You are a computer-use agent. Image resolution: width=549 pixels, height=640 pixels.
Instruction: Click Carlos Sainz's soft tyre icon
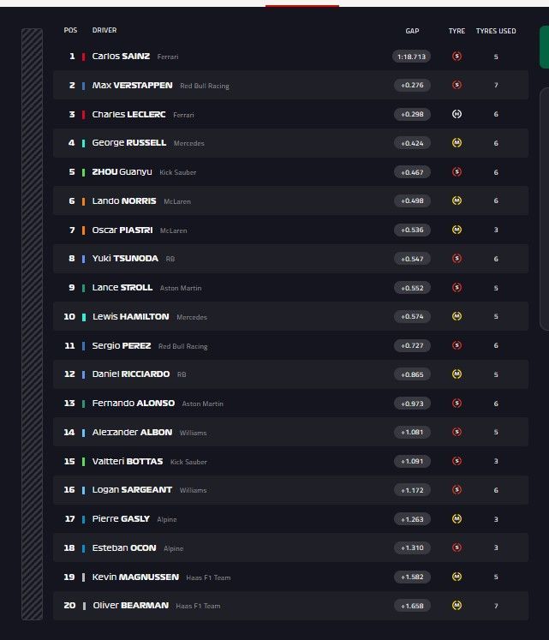click(457, 57)
